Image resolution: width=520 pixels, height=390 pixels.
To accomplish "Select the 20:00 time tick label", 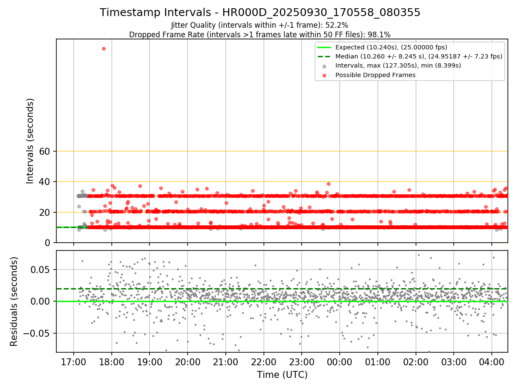I will [188, 361].
